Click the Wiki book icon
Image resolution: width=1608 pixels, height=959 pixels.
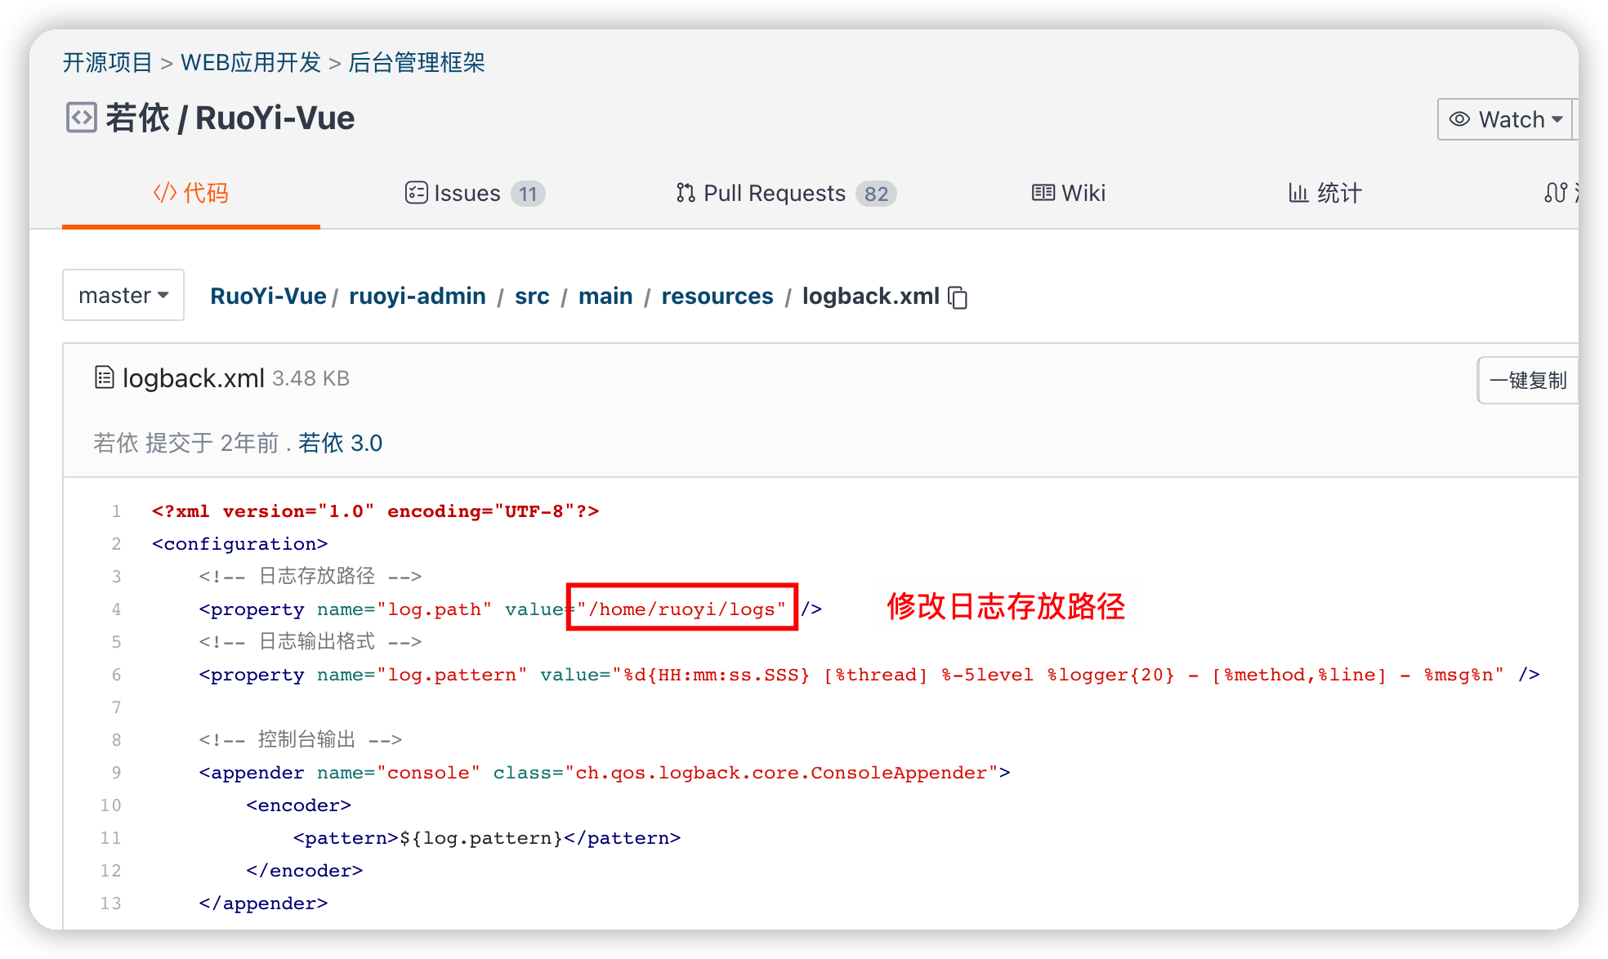coord(1043,193)
